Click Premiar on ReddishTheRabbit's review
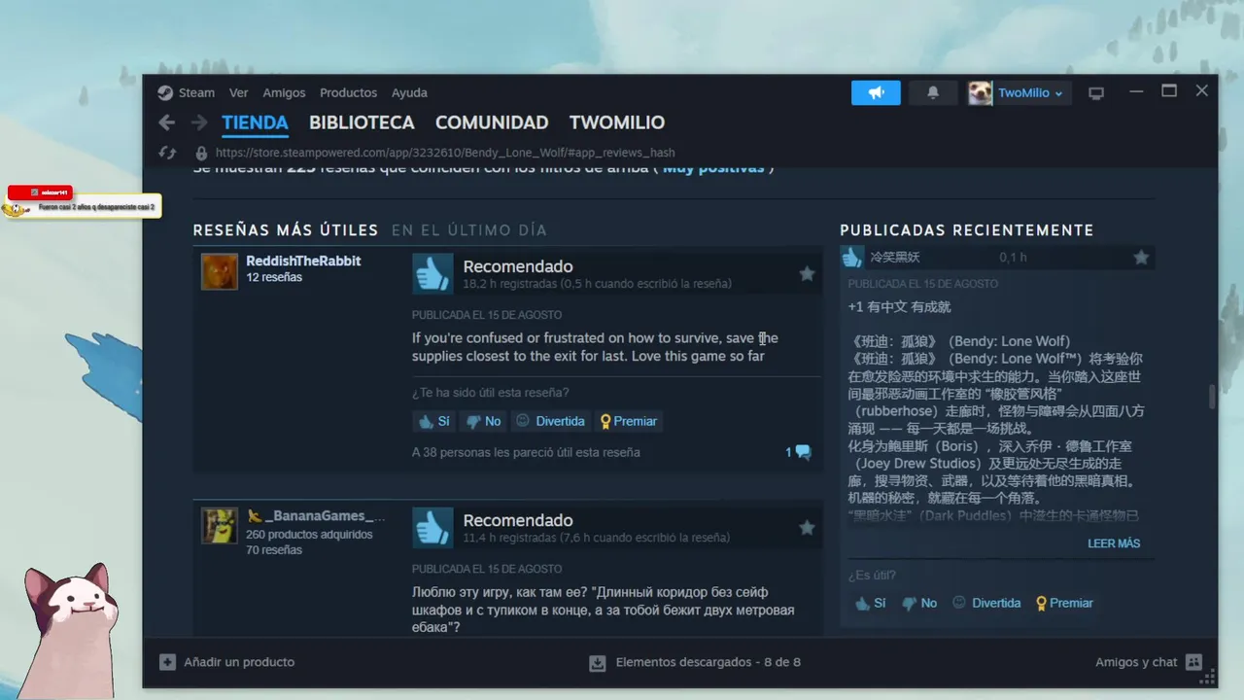The width and height of the screenshot is (1244, 700). (629, 421)
